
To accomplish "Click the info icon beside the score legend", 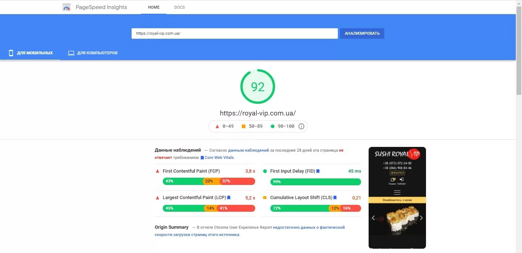I will (301, 126).
